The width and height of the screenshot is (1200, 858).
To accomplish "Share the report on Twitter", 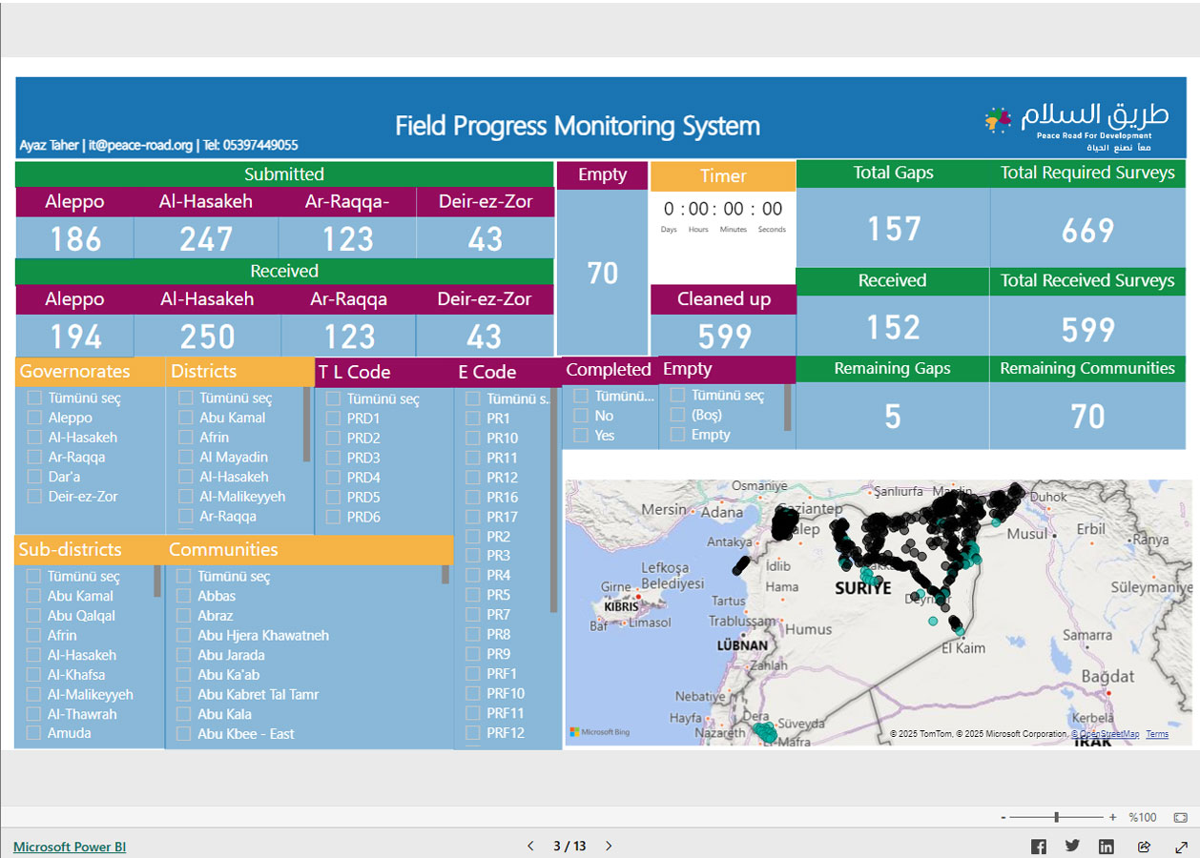I will 1072,847.
